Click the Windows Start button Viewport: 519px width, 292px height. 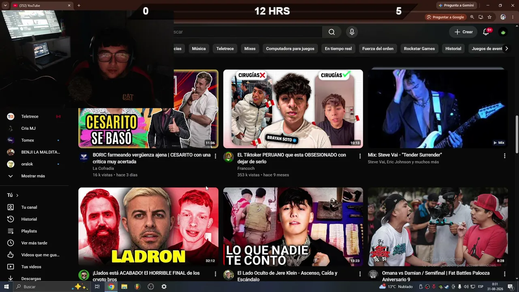(6, 287)
